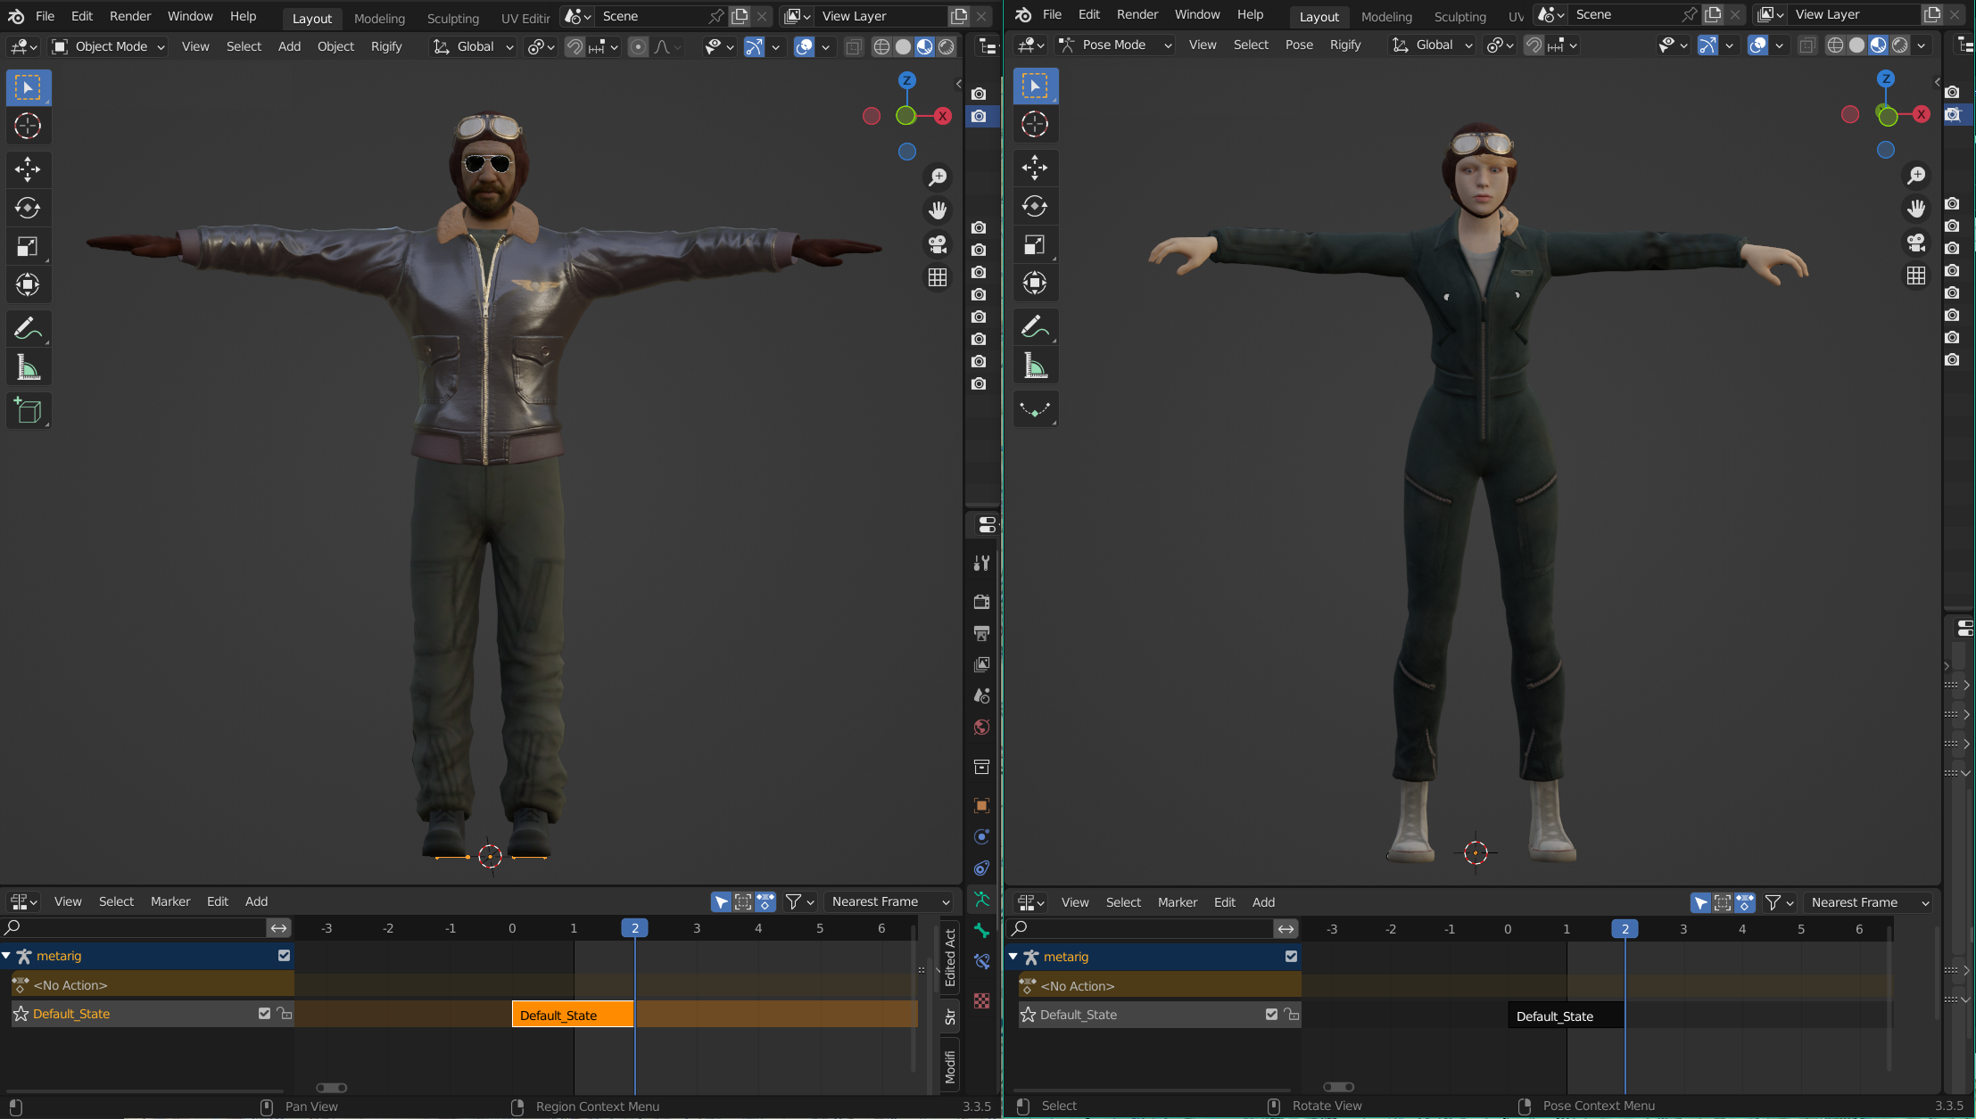Open the Object Data armature properties tab

(x=981, y=900)
